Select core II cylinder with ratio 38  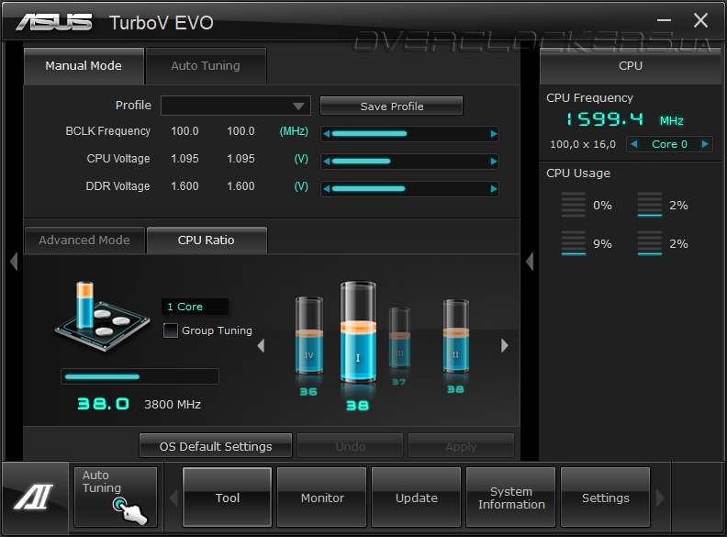(456, 336)
